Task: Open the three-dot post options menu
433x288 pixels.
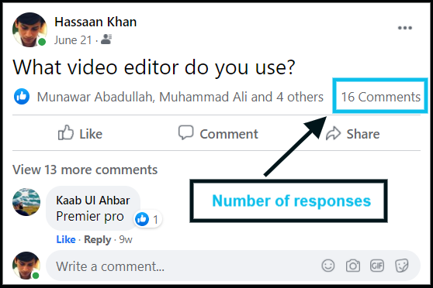Action: (405, 28)
